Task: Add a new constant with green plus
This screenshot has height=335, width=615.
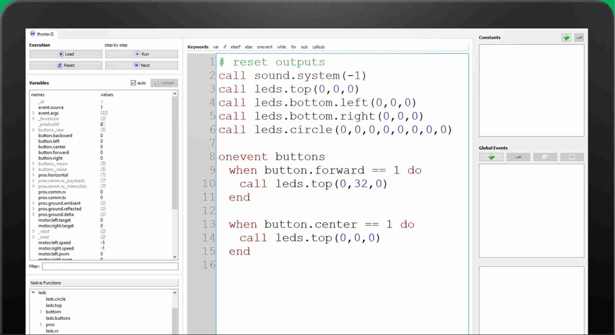Action: pos(566,38)
